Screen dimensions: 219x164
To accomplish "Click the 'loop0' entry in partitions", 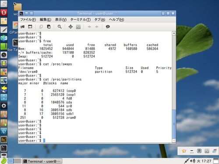I will click(71, 91).
